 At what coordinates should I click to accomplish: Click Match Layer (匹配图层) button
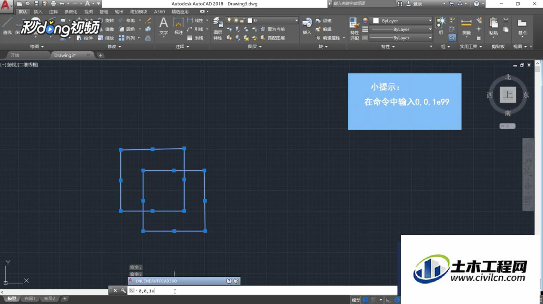(x=273, y=38)
